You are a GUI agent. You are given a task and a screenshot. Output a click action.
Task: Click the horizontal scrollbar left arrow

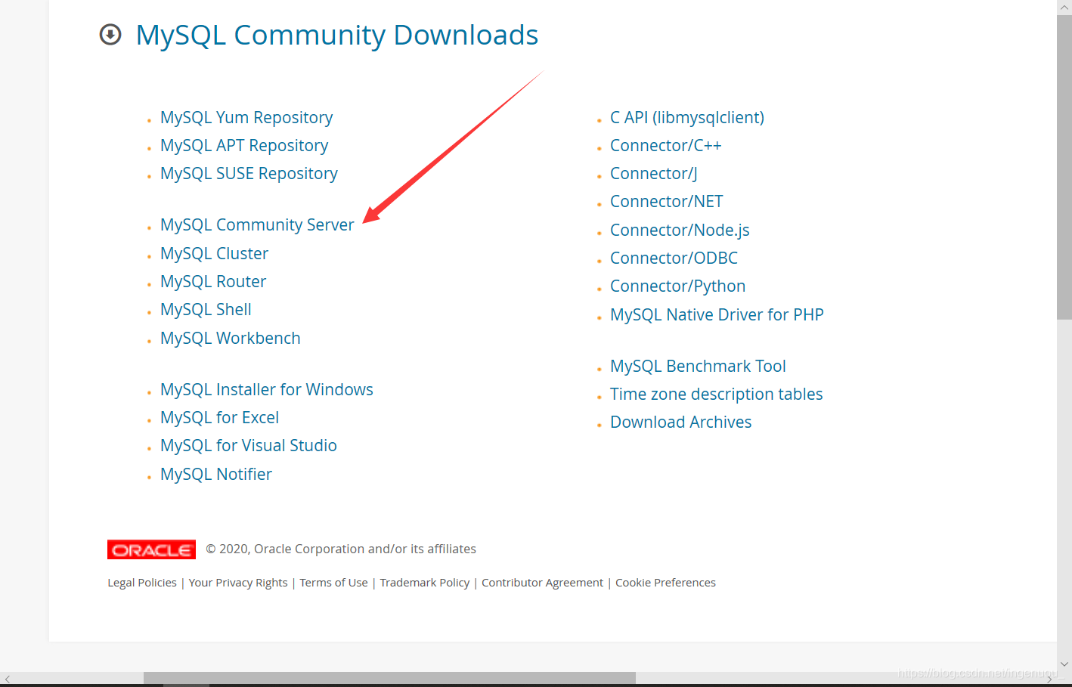coord(8,679)
